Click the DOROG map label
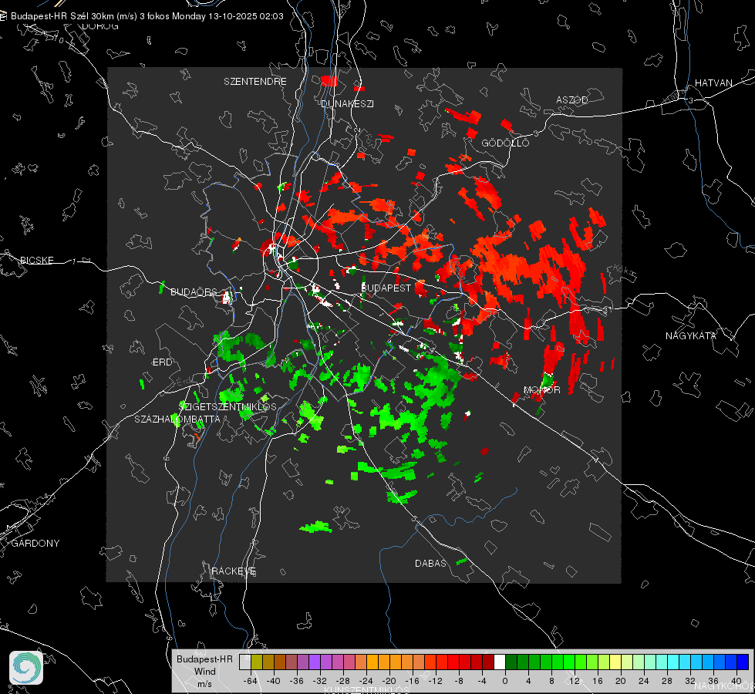The height and width of the screenshot is (694, 755). pos(100,26)
